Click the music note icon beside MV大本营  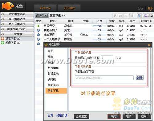pos(3,14)
